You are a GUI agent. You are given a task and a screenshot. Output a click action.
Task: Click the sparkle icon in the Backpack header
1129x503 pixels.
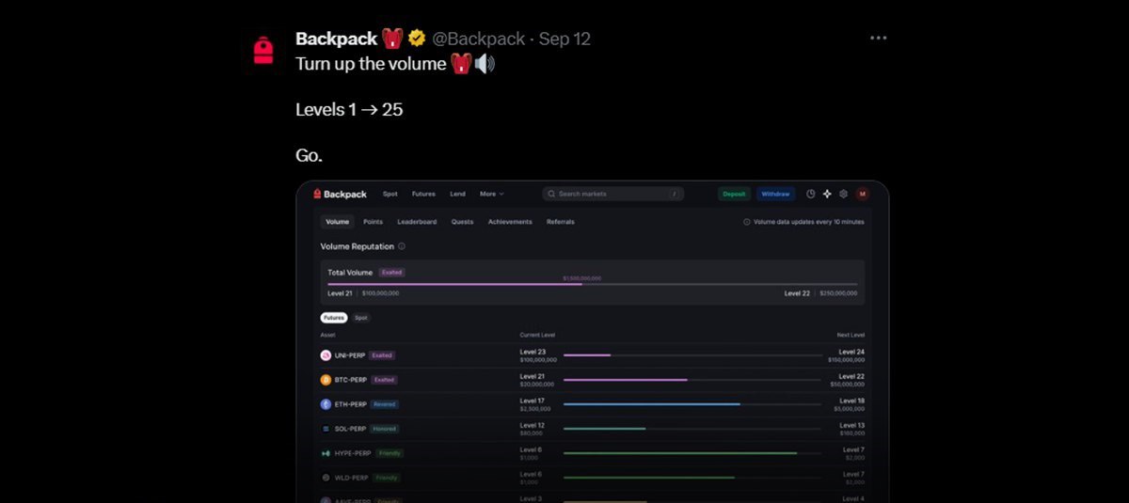click(x=827, y=194)
